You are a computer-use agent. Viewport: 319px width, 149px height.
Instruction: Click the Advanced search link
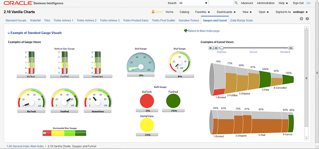(x=247, y=3)
